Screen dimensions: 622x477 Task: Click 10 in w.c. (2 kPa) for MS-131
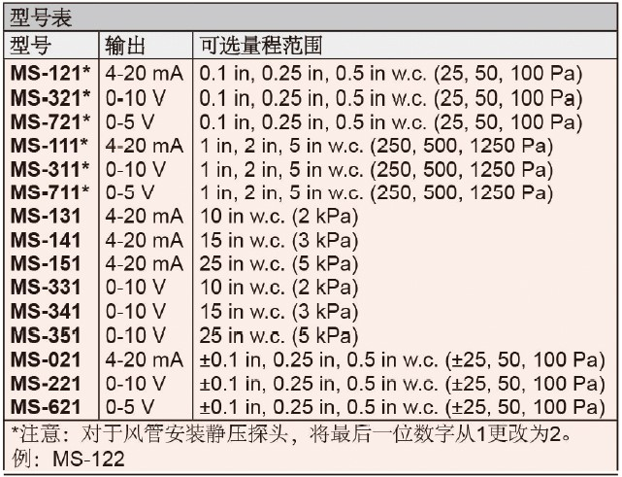tap(278, 217)
